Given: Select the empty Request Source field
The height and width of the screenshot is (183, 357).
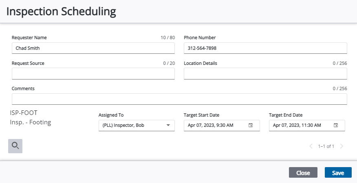Looking at the screenshot, I should pyautogui.click(x=93, y=74).
